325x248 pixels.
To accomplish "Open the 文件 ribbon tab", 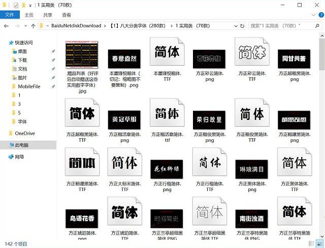I will 10,15.
